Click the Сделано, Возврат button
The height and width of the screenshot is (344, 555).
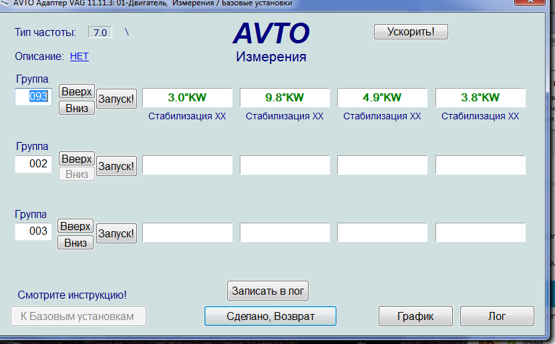[x=270, y=316]
